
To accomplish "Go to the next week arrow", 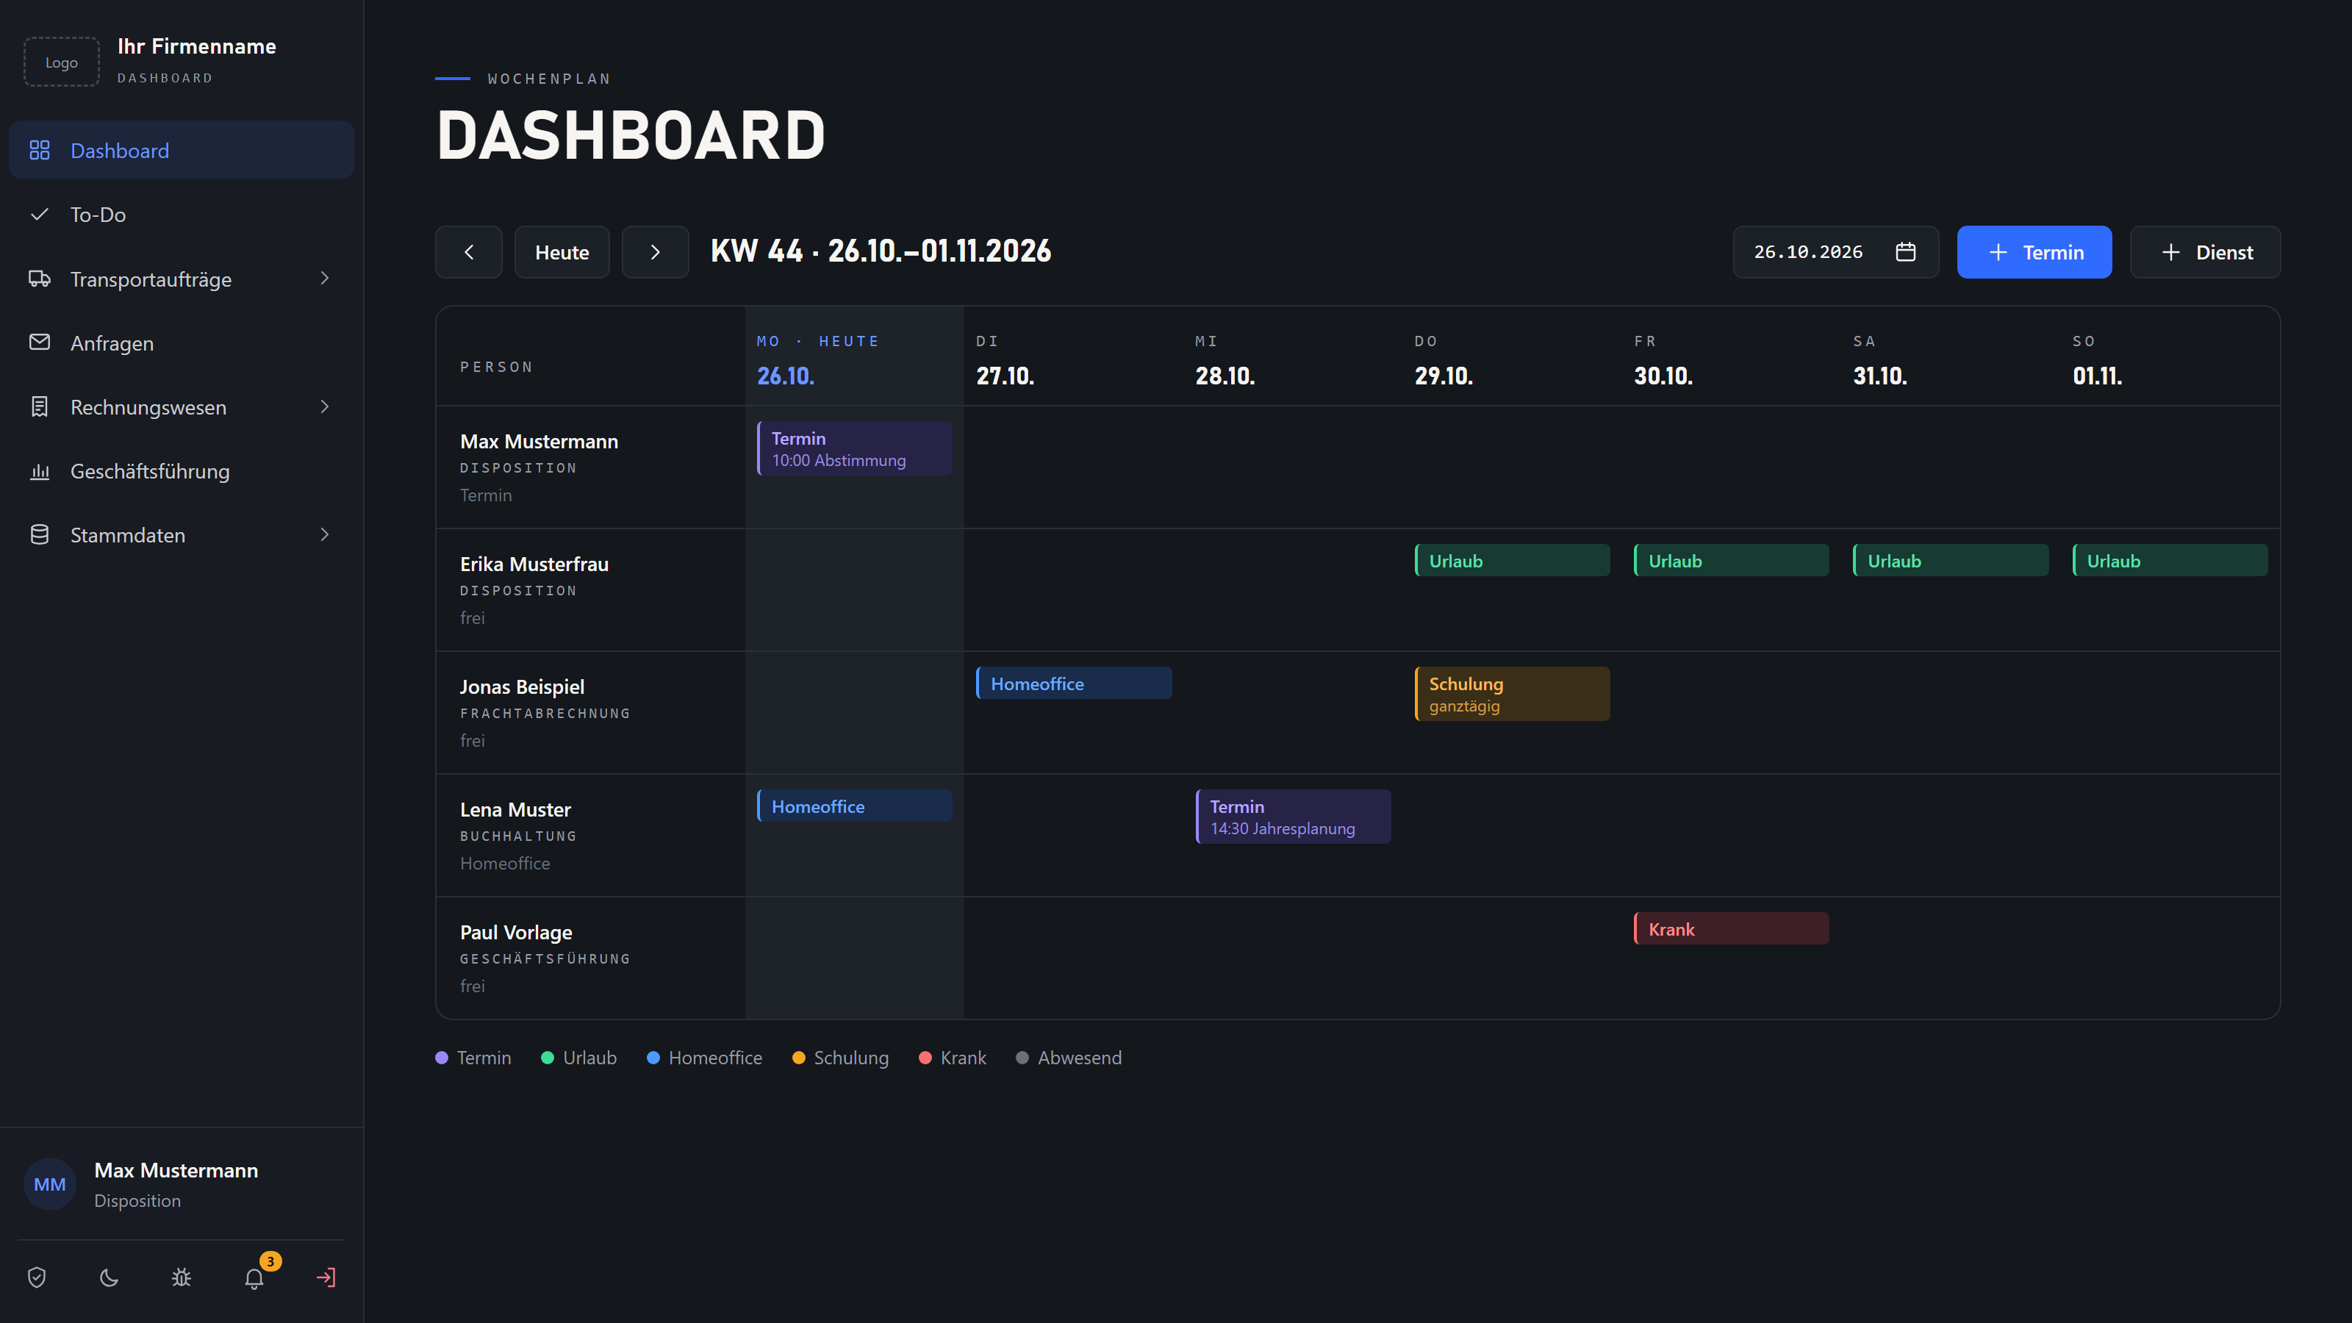I will tap(655, 252).
